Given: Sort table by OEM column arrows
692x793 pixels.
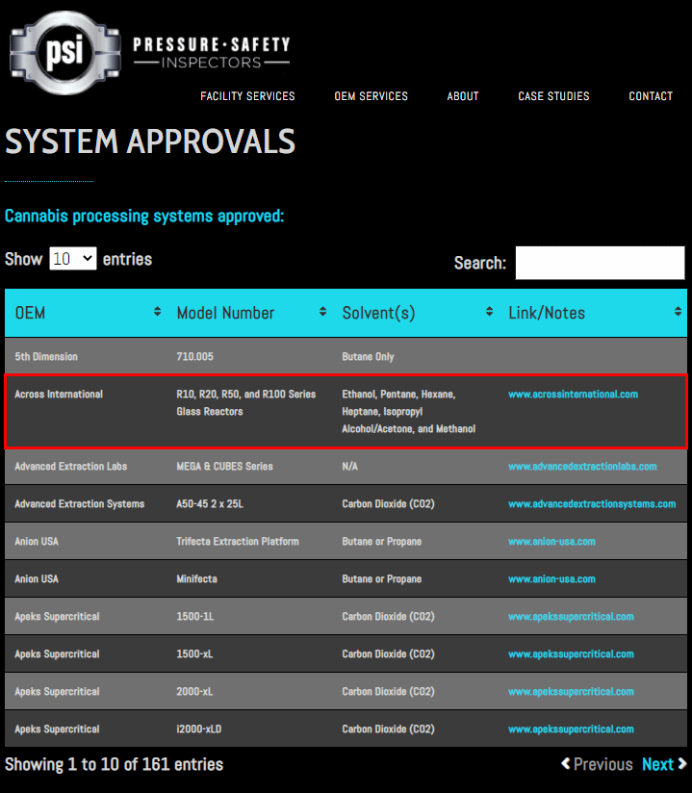Looking at the screenshot, I should click(x=157, y=313).
